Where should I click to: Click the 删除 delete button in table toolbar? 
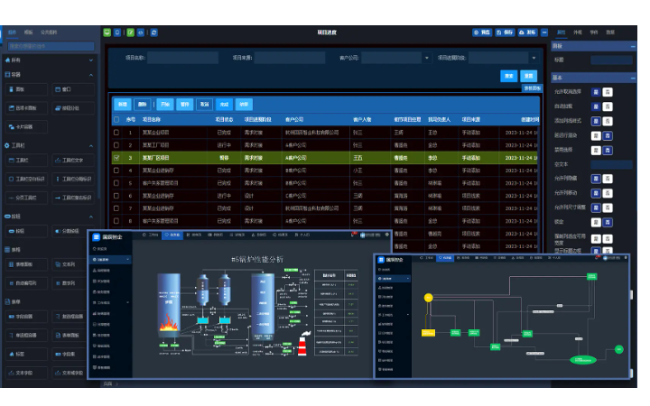(143, 105)
